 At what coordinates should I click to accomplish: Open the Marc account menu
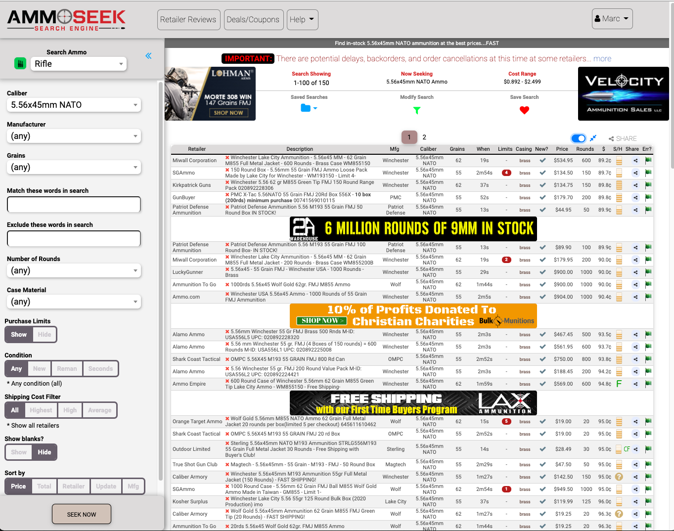point(612,18)
